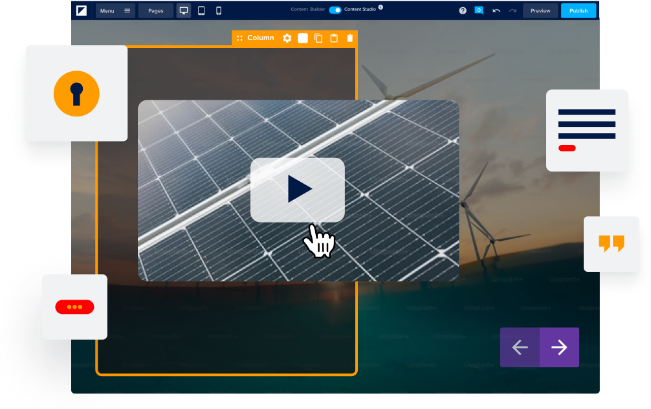Duplicate the Column element
This screenshot has height=409, width=651.
318,38
